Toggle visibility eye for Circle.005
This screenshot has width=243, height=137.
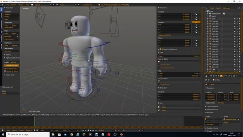pos(235,31)
